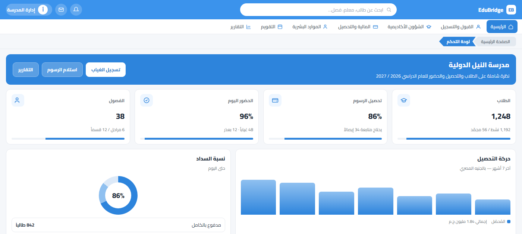Click the calendar icon beside التقويم
Screen dimensions: 522x234
tap(280, 27)
